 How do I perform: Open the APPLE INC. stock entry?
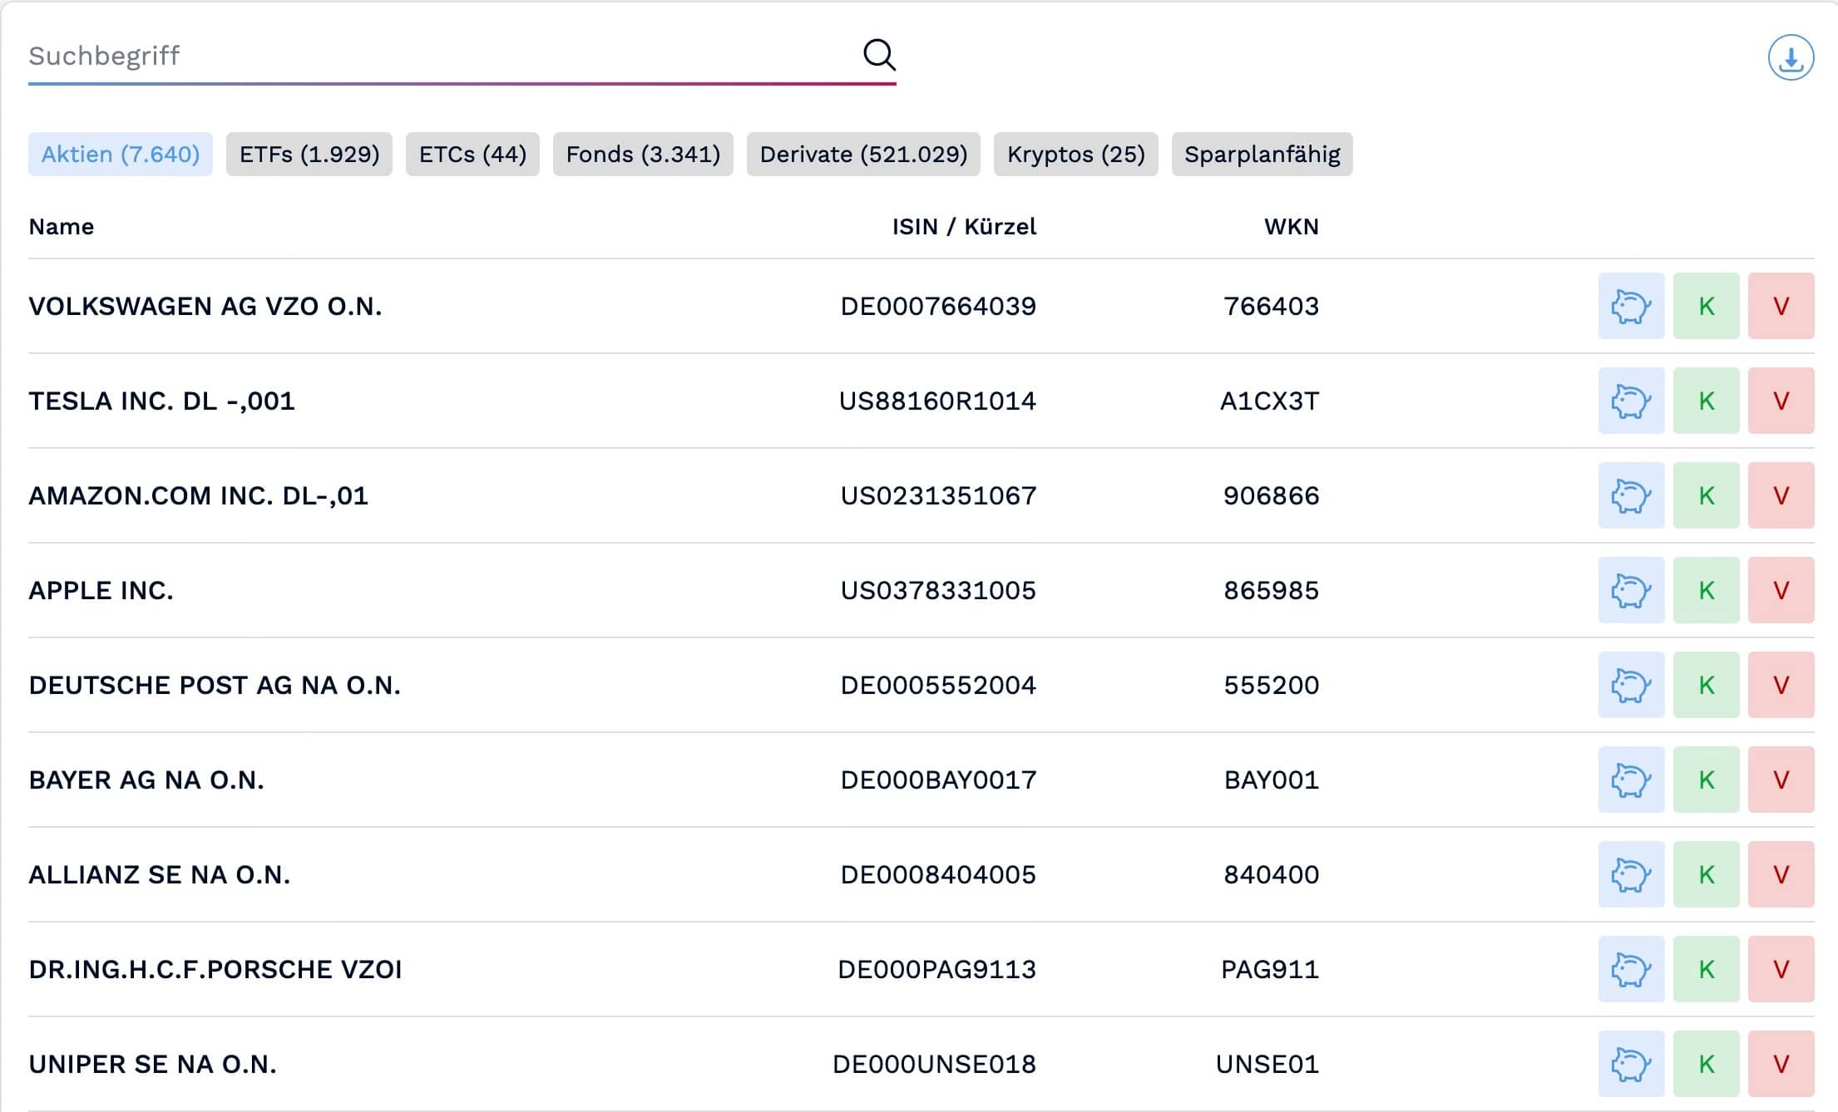click(x=101, y=590)
